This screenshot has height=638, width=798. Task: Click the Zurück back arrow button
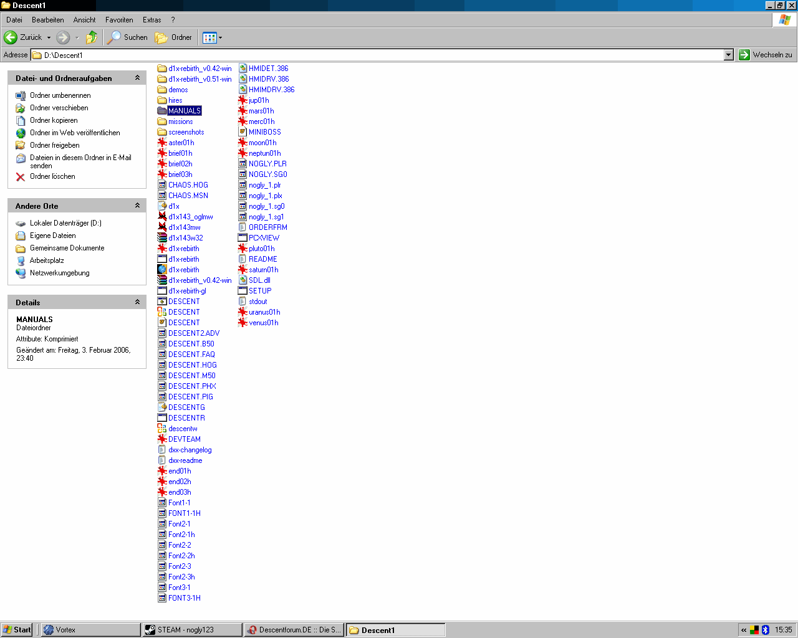(11, 37)
